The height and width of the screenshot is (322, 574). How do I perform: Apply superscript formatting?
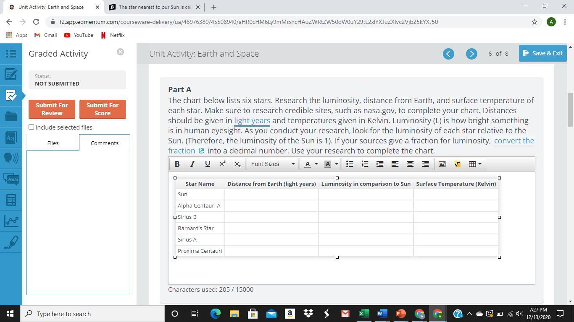click(223, 164)
